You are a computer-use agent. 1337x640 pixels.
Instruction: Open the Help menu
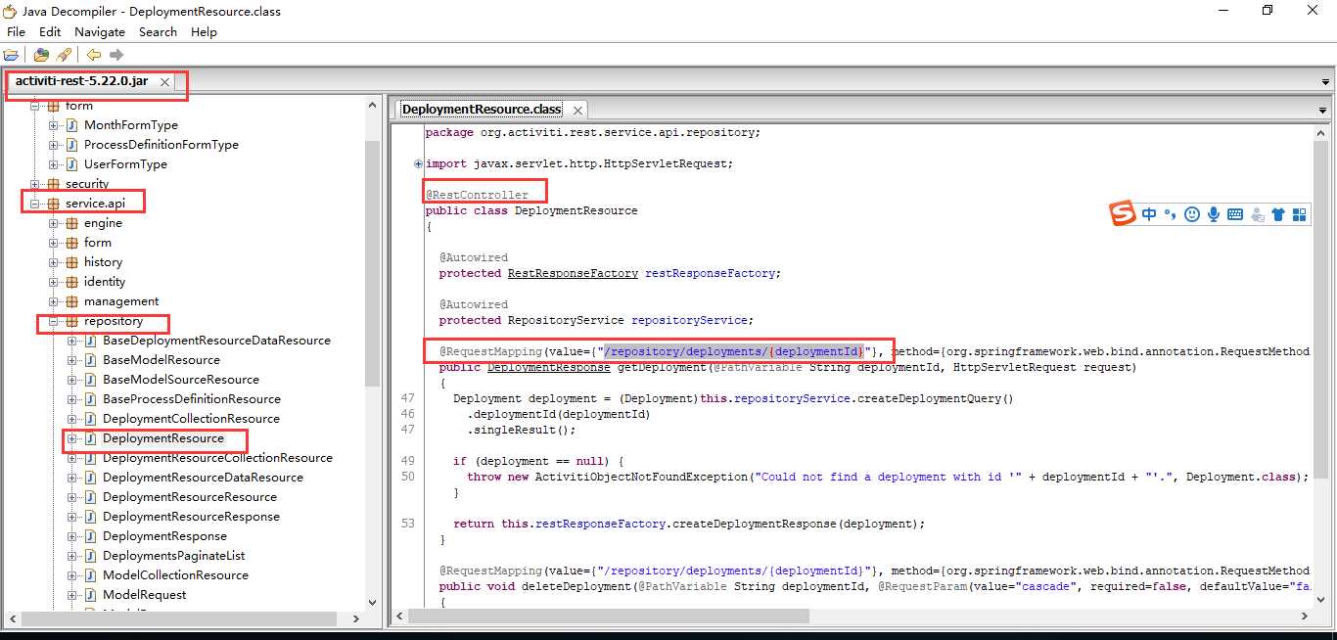[204, 31]
